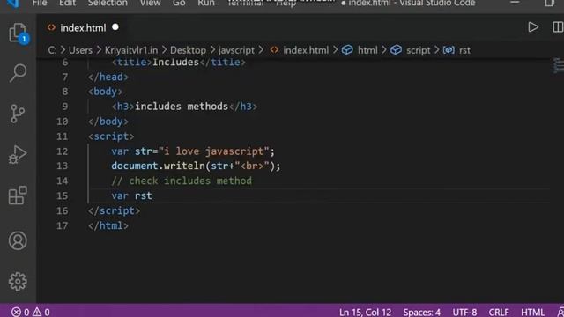Click the rst breadcrumb symbol text
Image resolution: width=564 pixels, height=317 pixels.
(464, 50)
